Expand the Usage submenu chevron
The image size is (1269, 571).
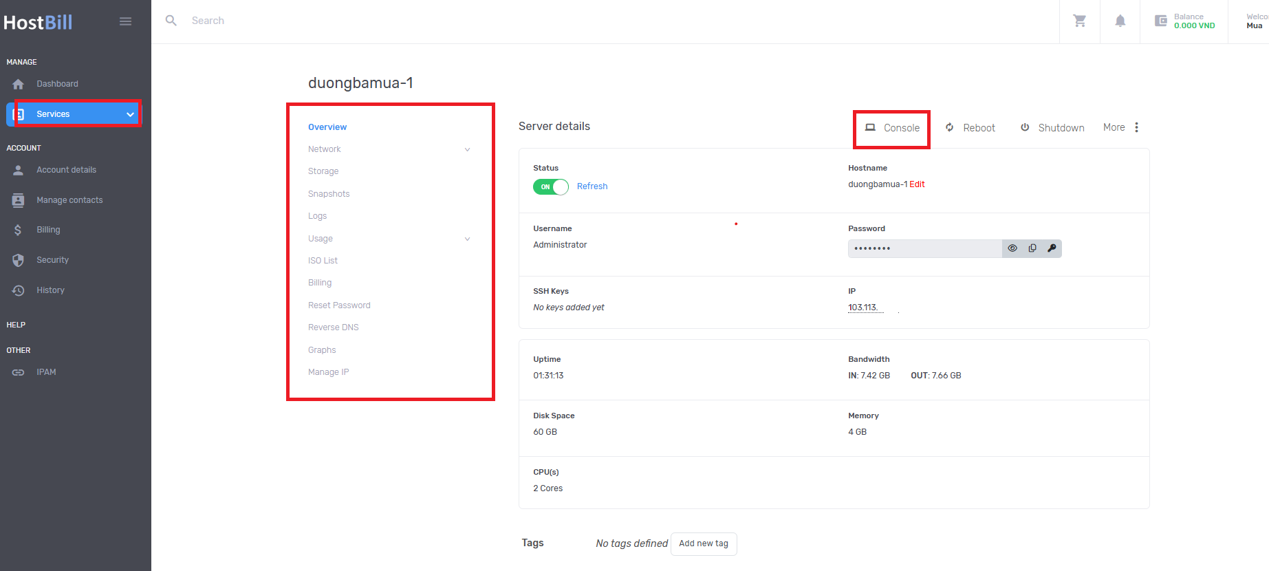tap(467, 239)
